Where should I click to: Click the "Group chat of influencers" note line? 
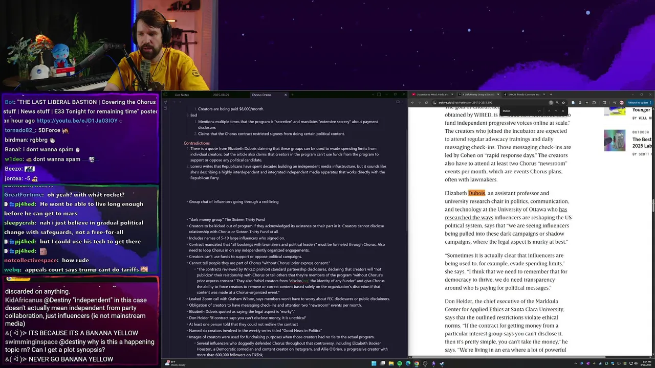233,202
